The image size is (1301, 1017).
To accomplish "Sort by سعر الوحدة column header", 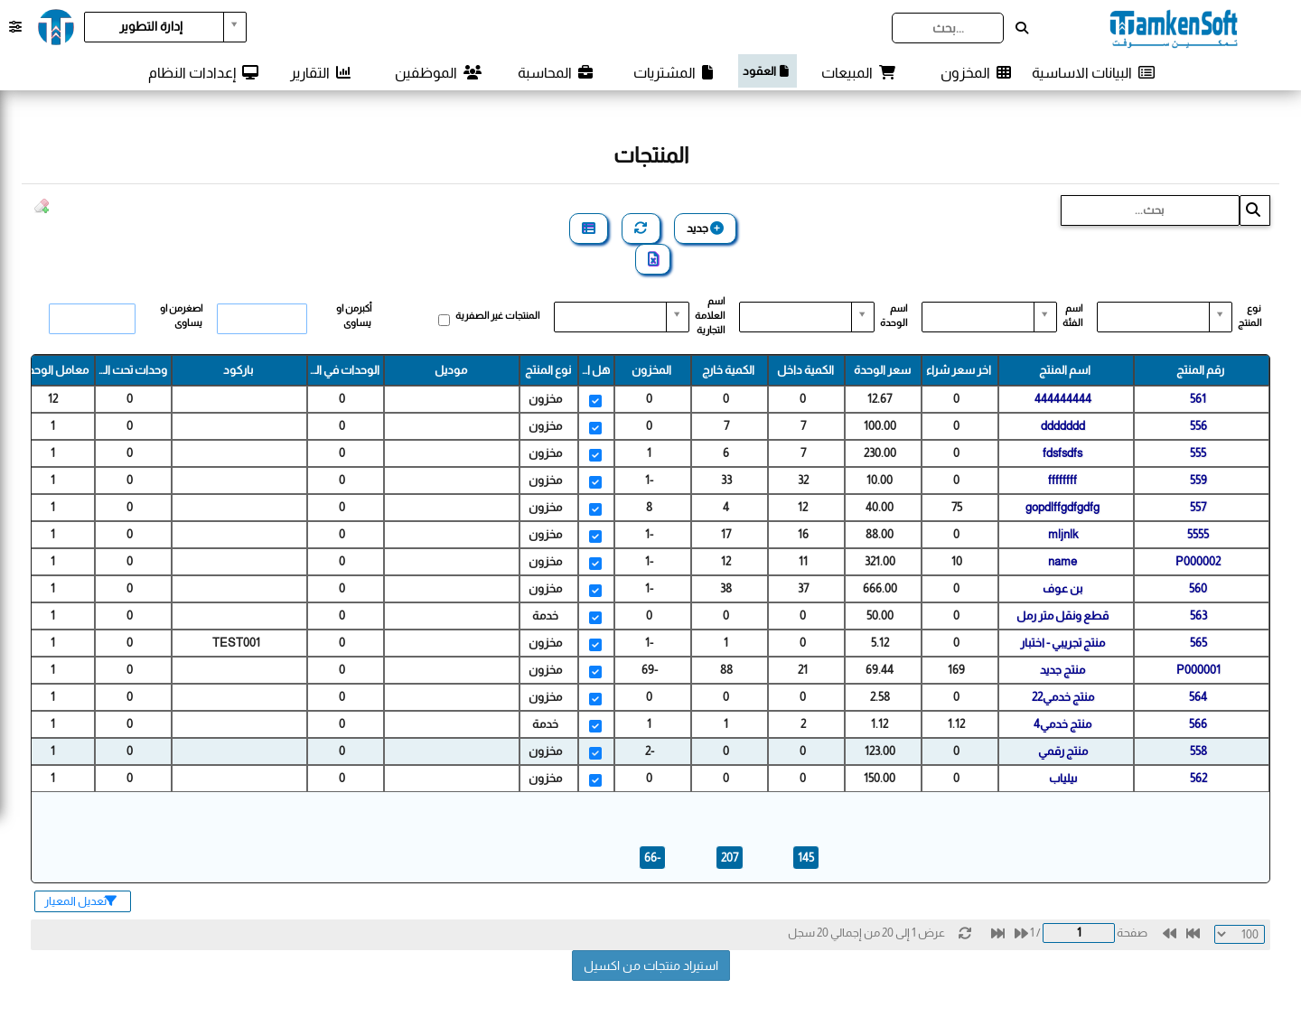I will [883, 370].
